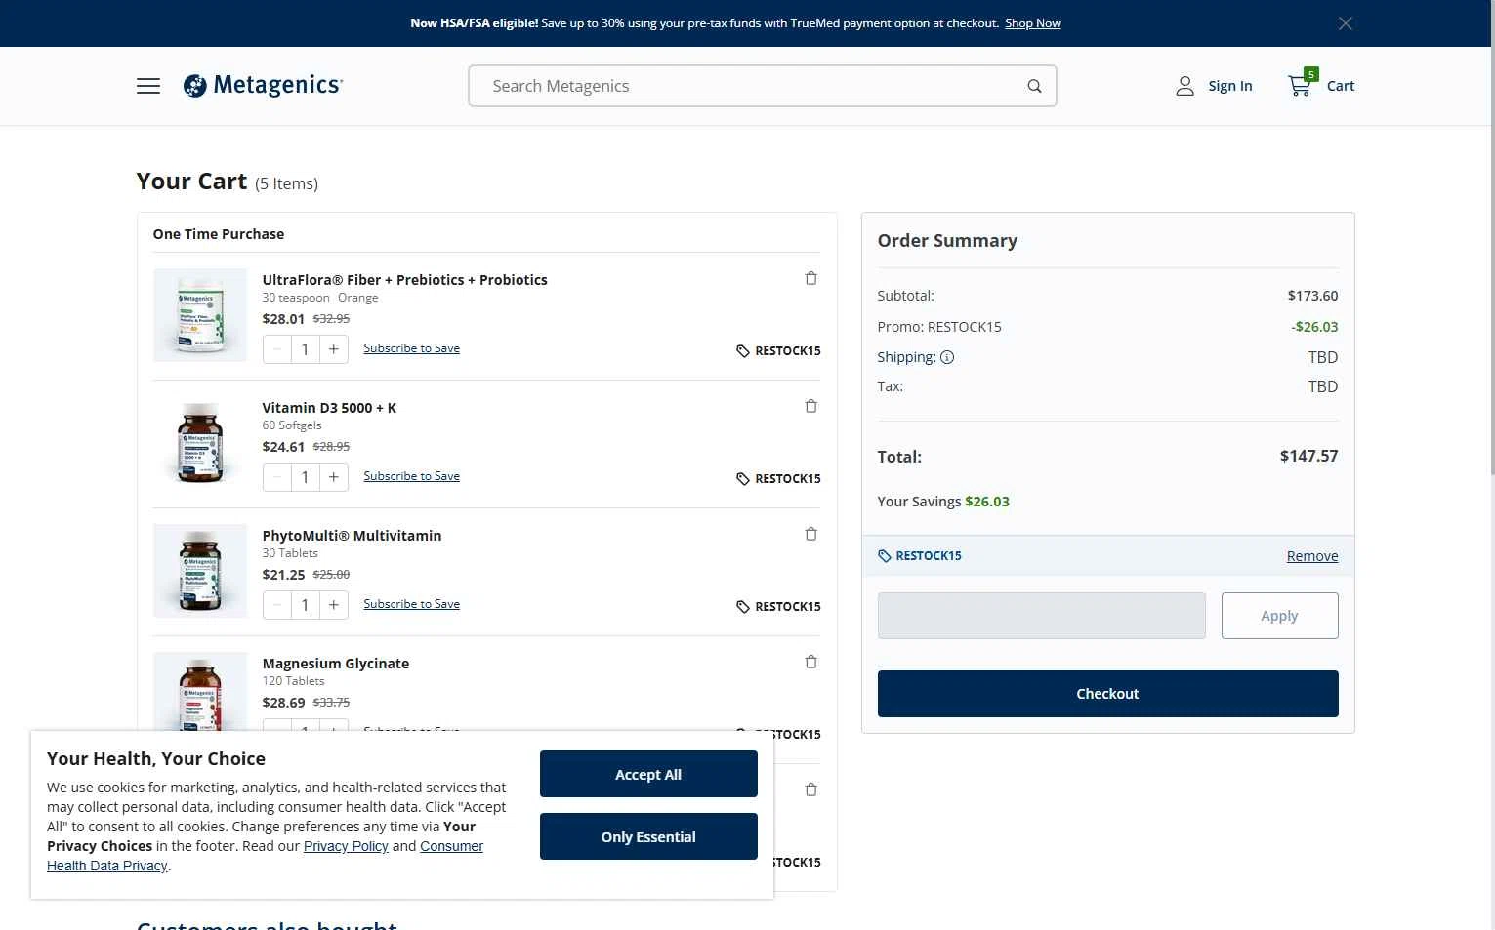Decrease UltraFlora Fiber quantity with minus
Image resolution: width=1495 pixels, height=930 pixels.
277,349
